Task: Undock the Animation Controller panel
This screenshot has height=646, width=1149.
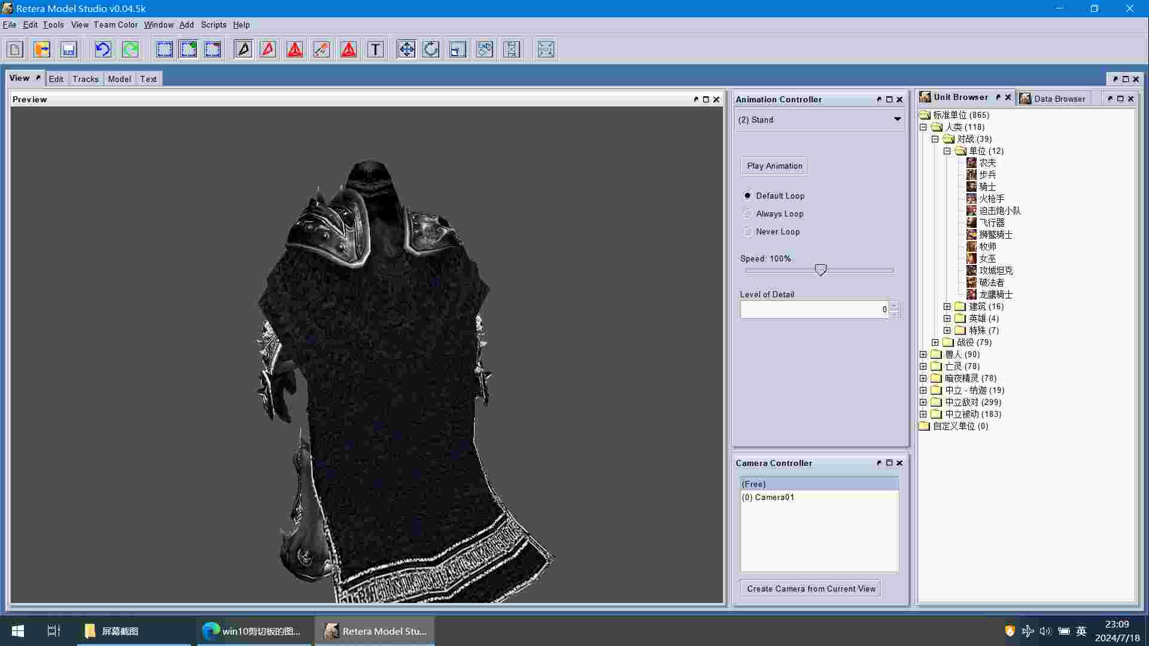Action: [879, 99]
